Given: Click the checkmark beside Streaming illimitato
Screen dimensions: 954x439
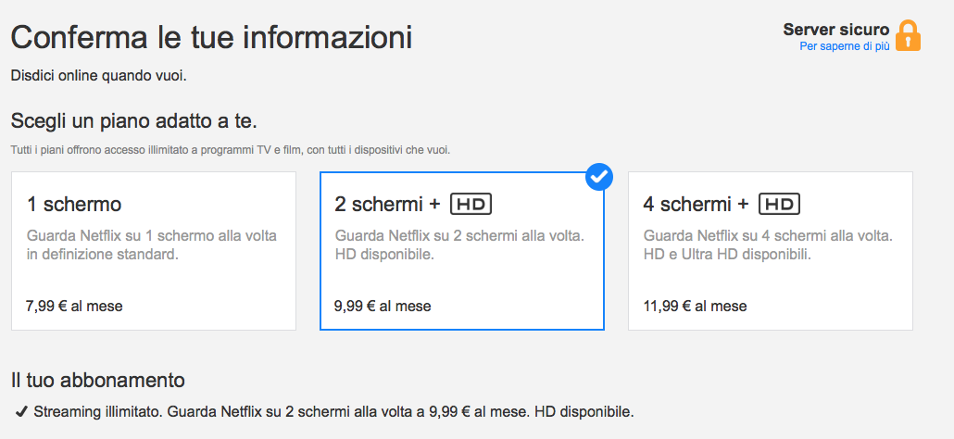Looking at the screenshot, I should point(21,410).
